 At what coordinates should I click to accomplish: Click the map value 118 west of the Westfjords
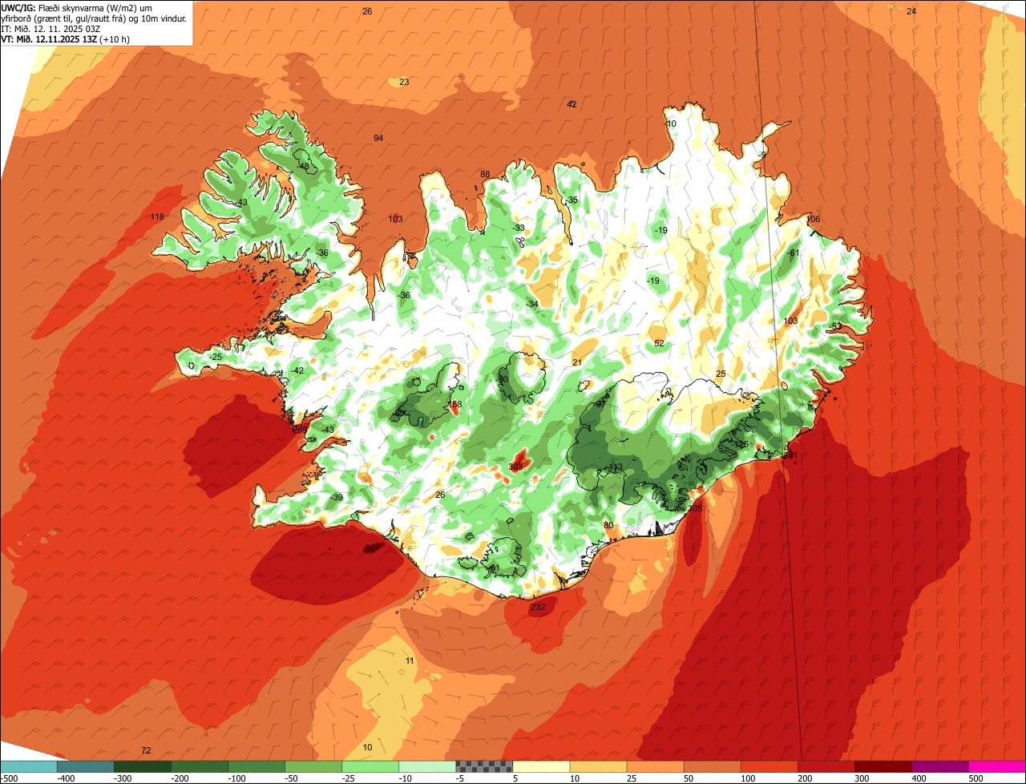coord(157,217)
